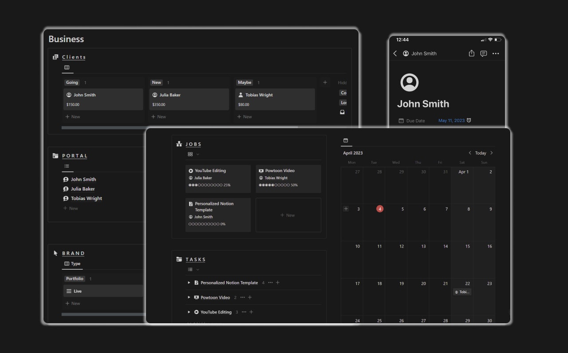Screen dimensions: 568x353
Task: Click the May 11, 2023 due date
Action: [x=451, y=121]
